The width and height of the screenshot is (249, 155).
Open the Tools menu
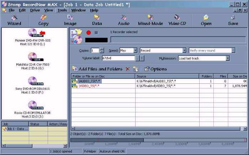tap(62, 10)
